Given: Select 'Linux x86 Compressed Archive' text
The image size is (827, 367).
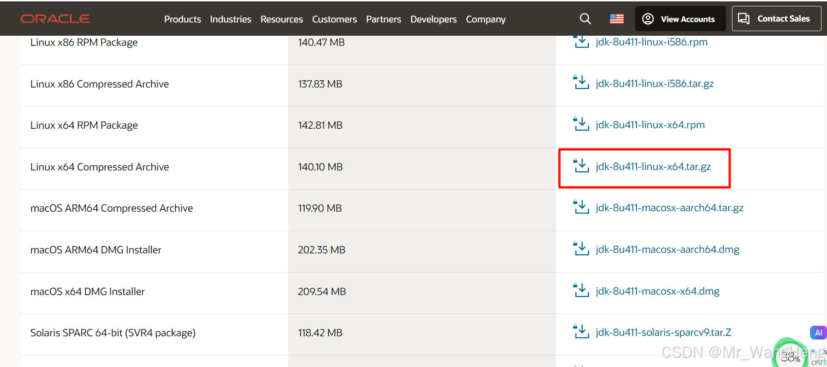Looking at the screenshot, I should [x=100, y=84].
